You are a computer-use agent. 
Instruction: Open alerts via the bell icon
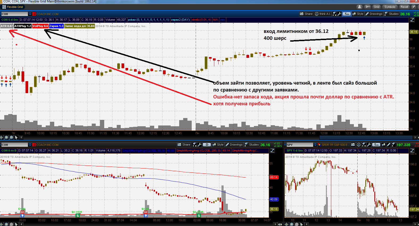tap(360, 7)
